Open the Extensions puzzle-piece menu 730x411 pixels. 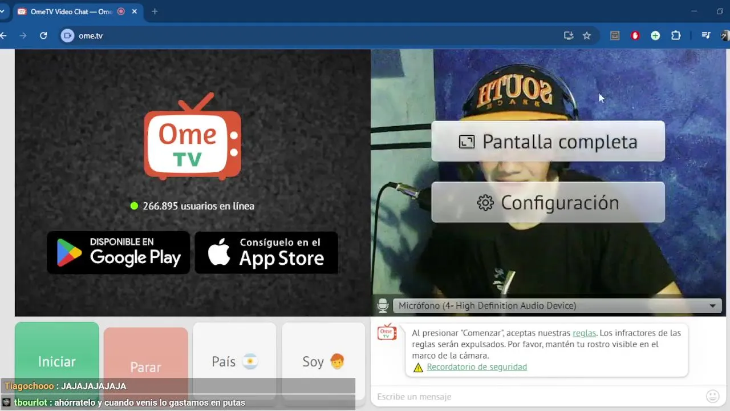point(676,35)
